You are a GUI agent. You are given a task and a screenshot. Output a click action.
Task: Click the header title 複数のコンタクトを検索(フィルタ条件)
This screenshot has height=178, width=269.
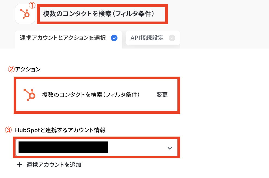99,14
